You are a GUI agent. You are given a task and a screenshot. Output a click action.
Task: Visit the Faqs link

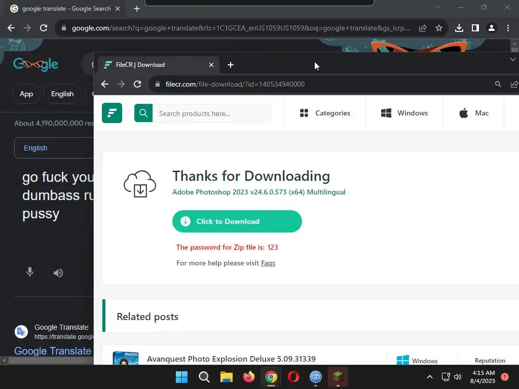click(268, 263)
